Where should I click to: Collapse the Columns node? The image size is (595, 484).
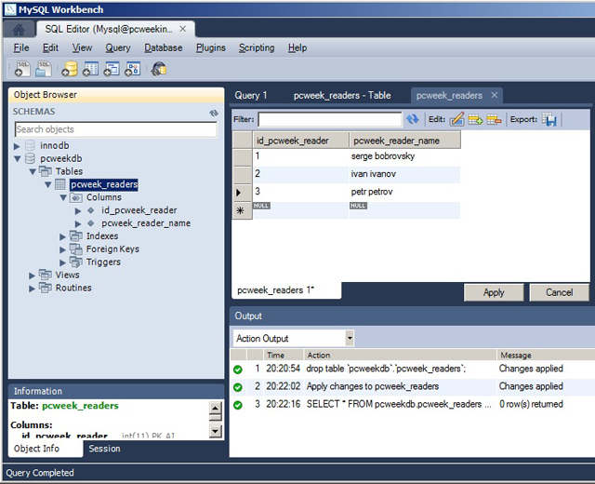63,197
